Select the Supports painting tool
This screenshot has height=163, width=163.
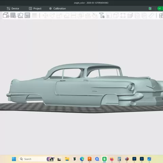point(88,15)
